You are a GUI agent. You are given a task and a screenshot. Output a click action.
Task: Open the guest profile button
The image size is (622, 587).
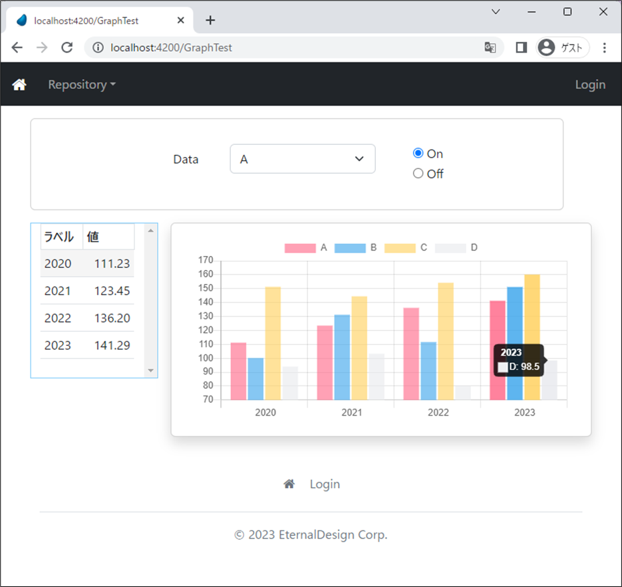tap(563, 48)
